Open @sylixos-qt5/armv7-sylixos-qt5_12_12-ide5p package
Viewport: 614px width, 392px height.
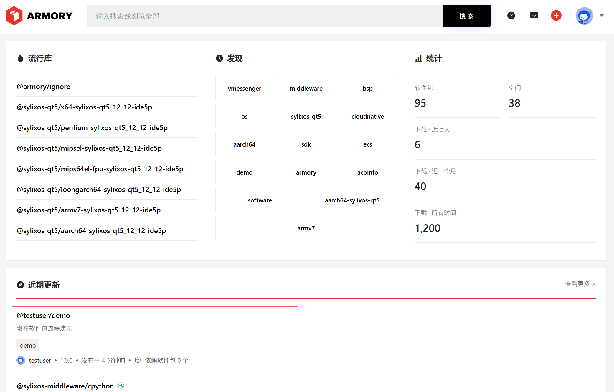(x=88, y=210)
